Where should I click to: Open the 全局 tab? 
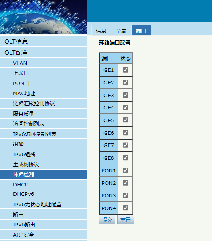click(121, 31)
